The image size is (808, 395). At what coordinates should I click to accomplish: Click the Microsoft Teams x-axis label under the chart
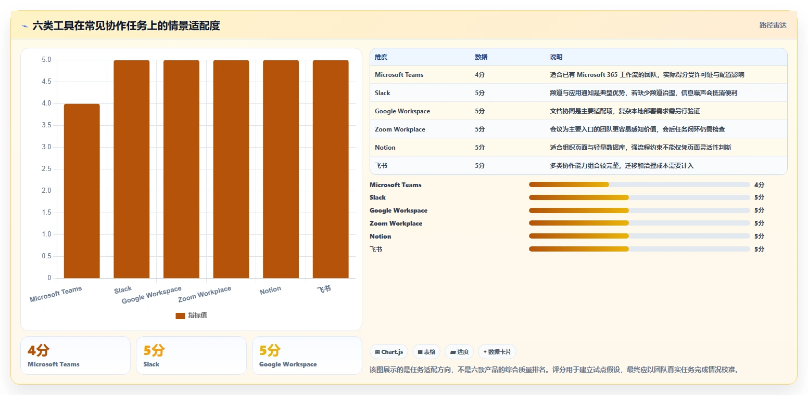pyautogui.click(x=56, y=294)
